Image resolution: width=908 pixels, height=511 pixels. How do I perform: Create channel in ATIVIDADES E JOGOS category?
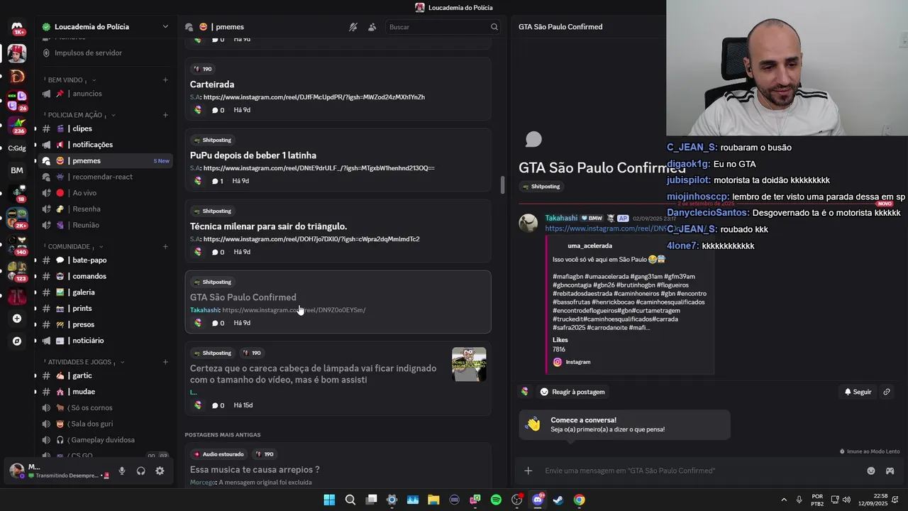tap(165, 362)
